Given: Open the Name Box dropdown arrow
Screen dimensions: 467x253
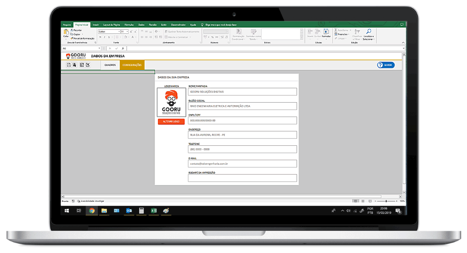Looking at the screenshot, I should point(99,48).
